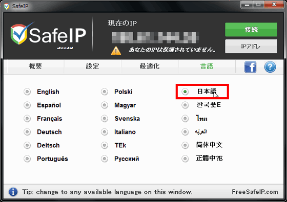Select Svenska language option

point(105,119)
